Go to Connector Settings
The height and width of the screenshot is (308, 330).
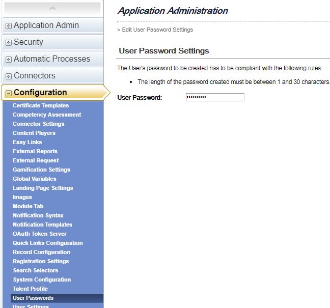(38, 124)
